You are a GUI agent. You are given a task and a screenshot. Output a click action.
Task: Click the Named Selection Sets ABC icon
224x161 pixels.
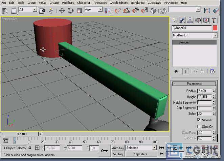(x=163, y=11)
